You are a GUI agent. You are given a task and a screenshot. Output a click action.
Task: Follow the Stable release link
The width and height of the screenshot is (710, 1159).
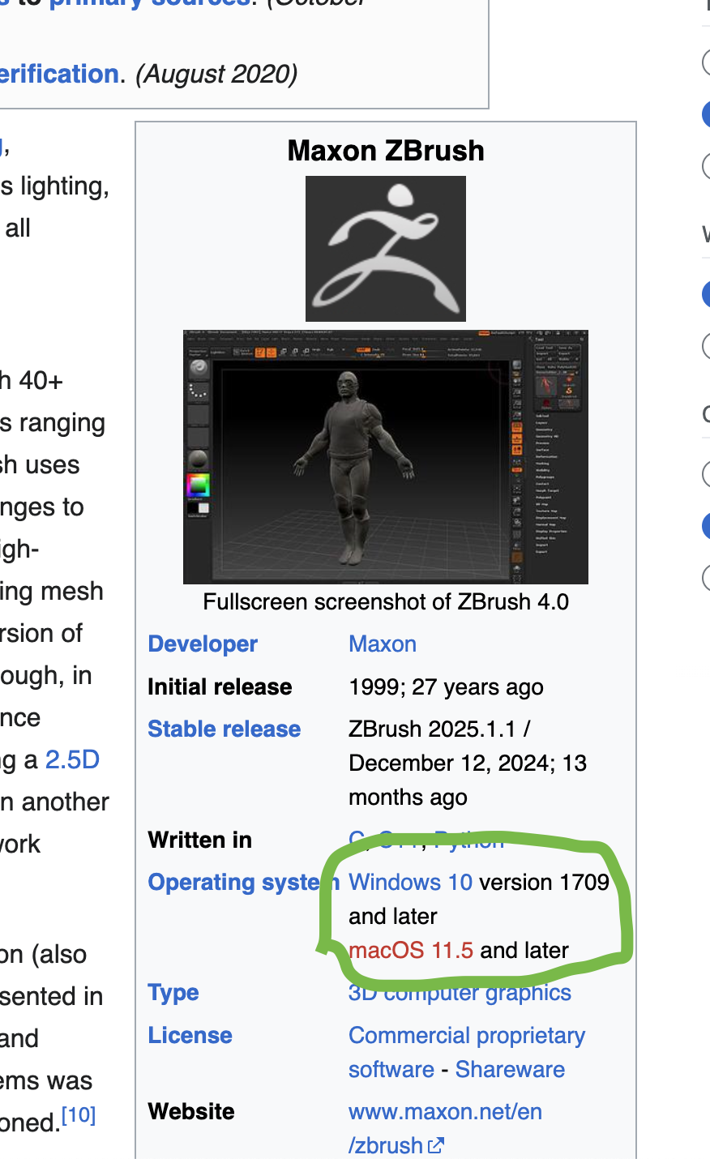point(225,729)
